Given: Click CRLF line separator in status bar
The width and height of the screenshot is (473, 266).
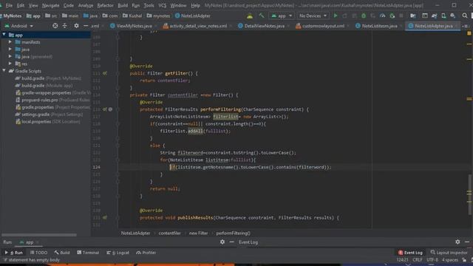Looking at the screenshot, I should click(418, 260).
